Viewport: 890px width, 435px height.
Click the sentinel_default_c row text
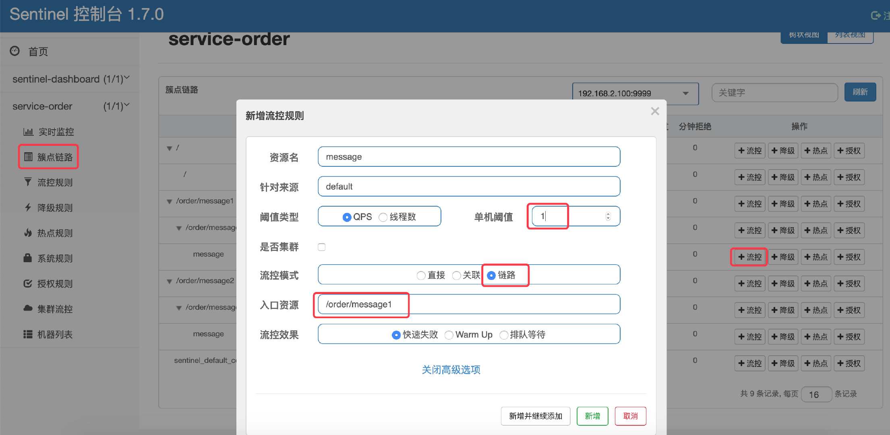pos(205,360)
